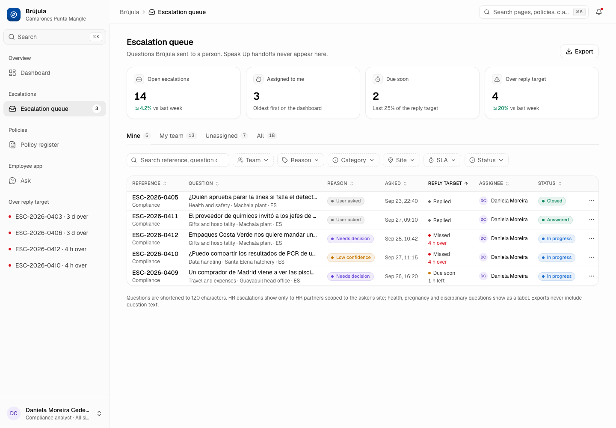Select Escalation queue in the sidebar

point(55,109)
